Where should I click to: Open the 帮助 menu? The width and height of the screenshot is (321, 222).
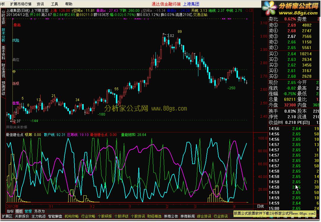69,4
